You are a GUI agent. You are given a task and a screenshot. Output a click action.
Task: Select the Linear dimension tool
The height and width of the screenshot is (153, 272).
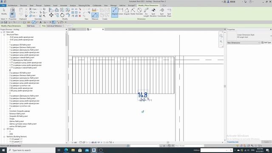point(121,11)
